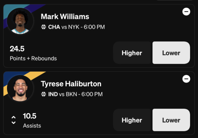198x138 pixels.
Task: Choose Higher for Haliburton 10.5 Assists
Action: [x=132, y=120]
